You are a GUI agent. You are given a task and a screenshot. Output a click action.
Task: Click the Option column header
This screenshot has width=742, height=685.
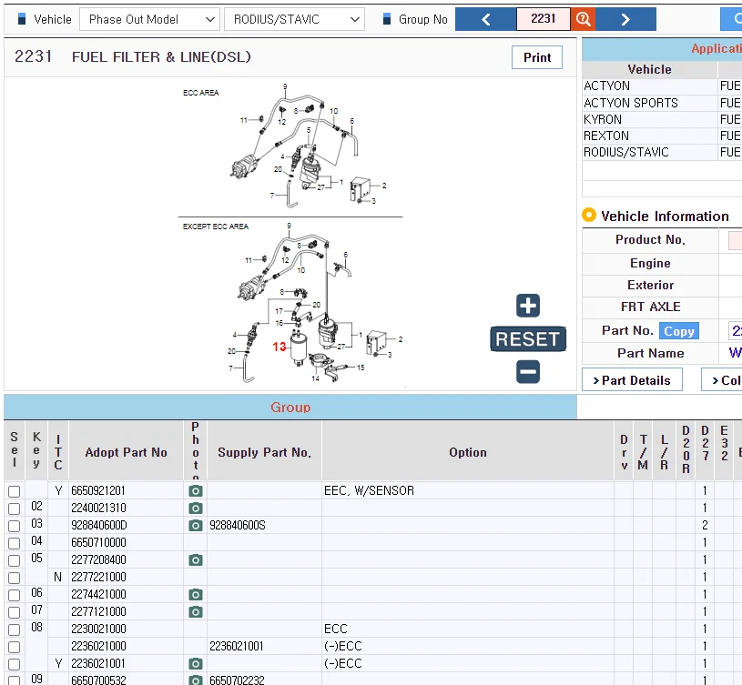point(468,452)
